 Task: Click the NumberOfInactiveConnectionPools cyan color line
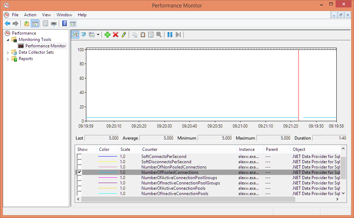pyautogui.click(x=108, y=193)
